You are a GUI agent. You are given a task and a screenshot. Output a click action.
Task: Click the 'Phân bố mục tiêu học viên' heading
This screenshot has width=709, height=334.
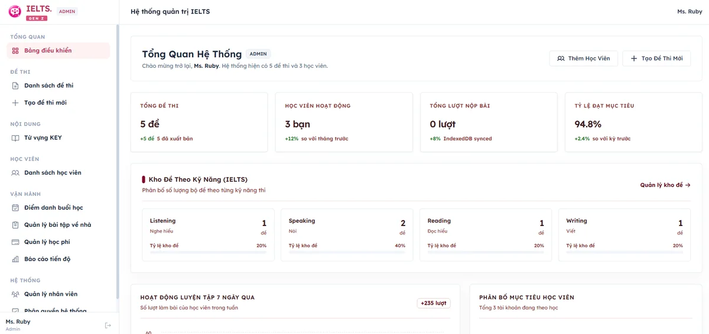(x=527, y=297)
